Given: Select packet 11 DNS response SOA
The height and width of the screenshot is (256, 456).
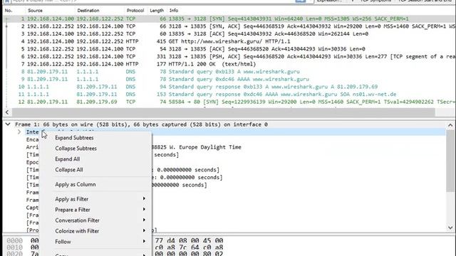Looking at the screenshot, I should click(229, 95).
